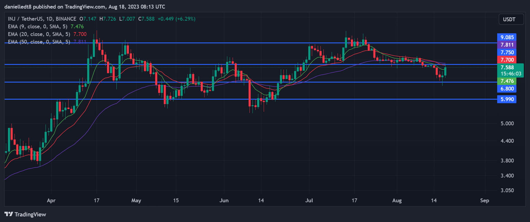Click the 3.800 price axis value

[x=507, y=161]
